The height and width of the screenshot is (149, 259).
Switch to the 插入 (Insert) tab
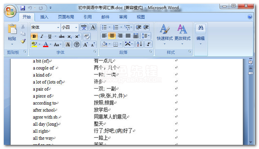pos(44,17)
